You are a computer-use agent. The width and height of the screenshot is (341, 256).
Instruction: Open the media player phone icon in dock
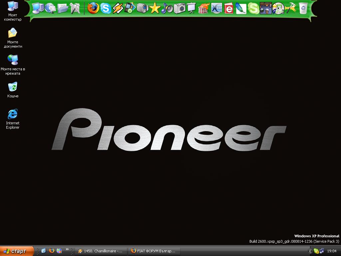[x=130, y=8]
